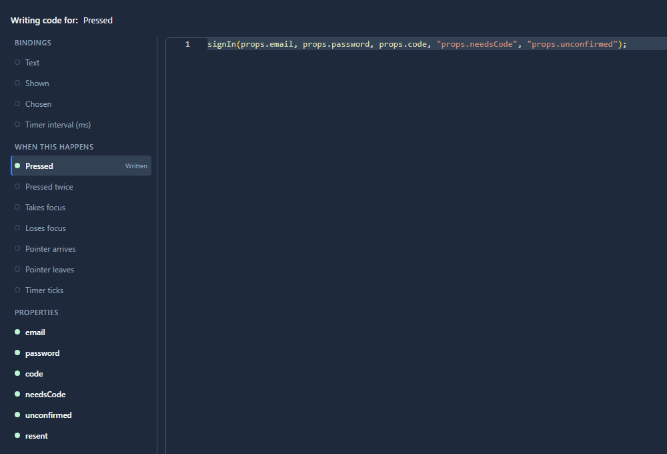The width and height of the screenshot is (667, 454).
Task: Open the email property
Action: [x=81, y=332]
